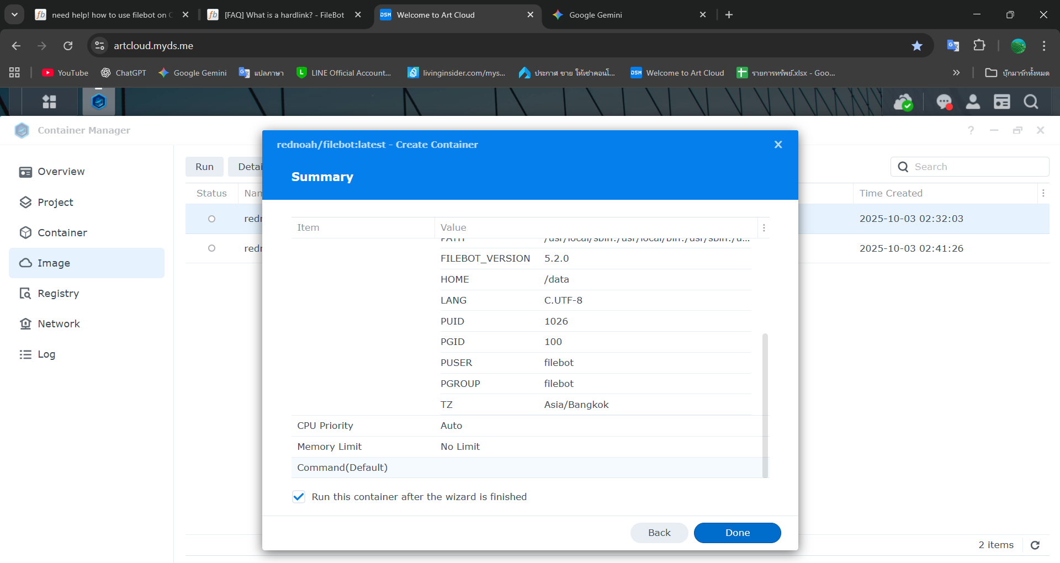Open the cloud sync status icon
The width and height of the screenshot is (1060, 563).
pyautogui.click(x=903, y=102)
